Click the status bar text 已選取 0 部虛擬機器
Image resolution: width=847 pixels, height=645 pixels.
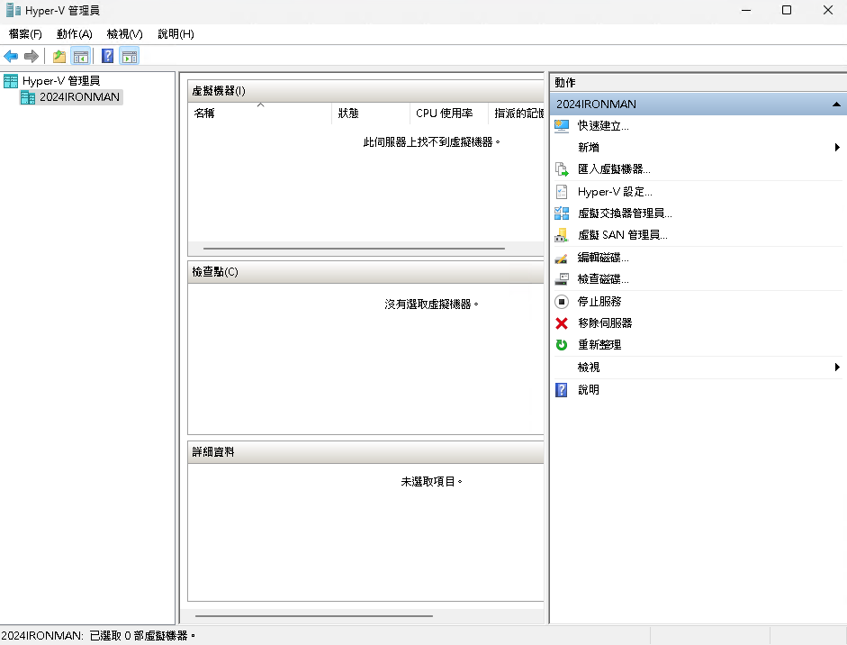[142, 636]
